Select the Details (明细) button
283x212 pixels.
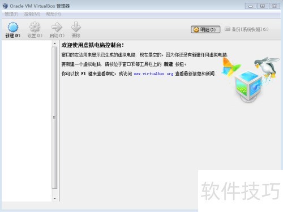click(x=205, y=29)
